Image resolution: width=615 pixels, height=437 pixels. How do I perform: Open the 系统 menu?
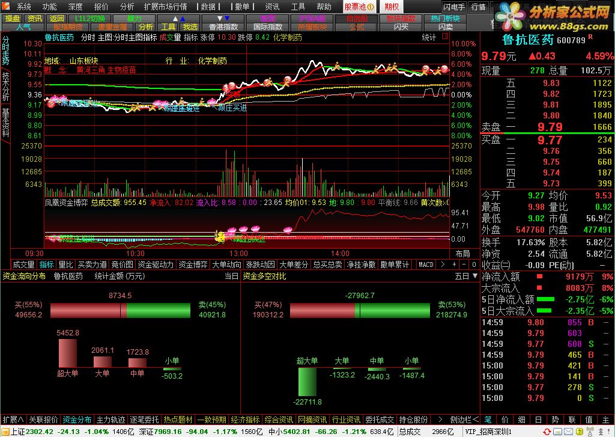click(24, 7)
